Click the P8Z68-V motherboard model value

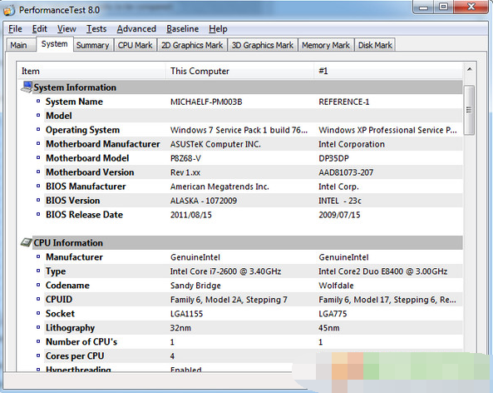pyautogui.click(x=185, y=158)
